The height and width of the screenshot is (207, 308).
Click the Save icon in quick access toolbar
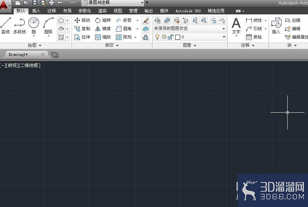[x=34, y=2]
